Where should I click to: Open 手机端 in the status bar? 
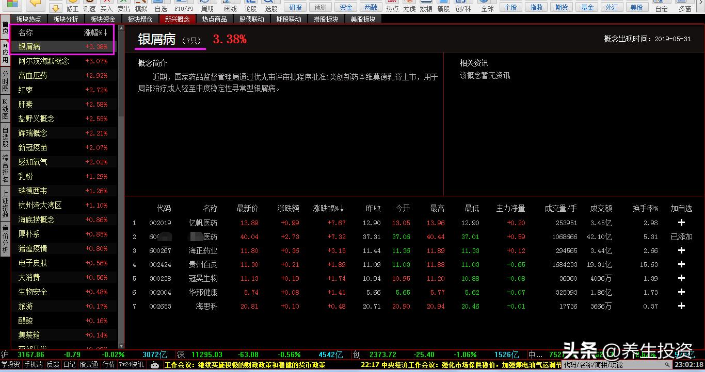(x=33, y=365)
